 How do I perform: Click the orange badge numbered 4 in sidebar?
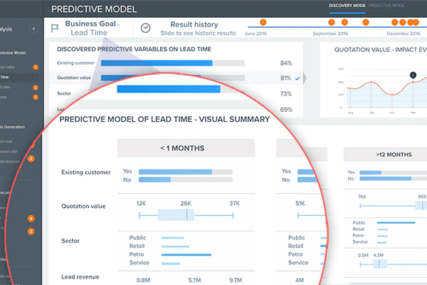(31, 219)
